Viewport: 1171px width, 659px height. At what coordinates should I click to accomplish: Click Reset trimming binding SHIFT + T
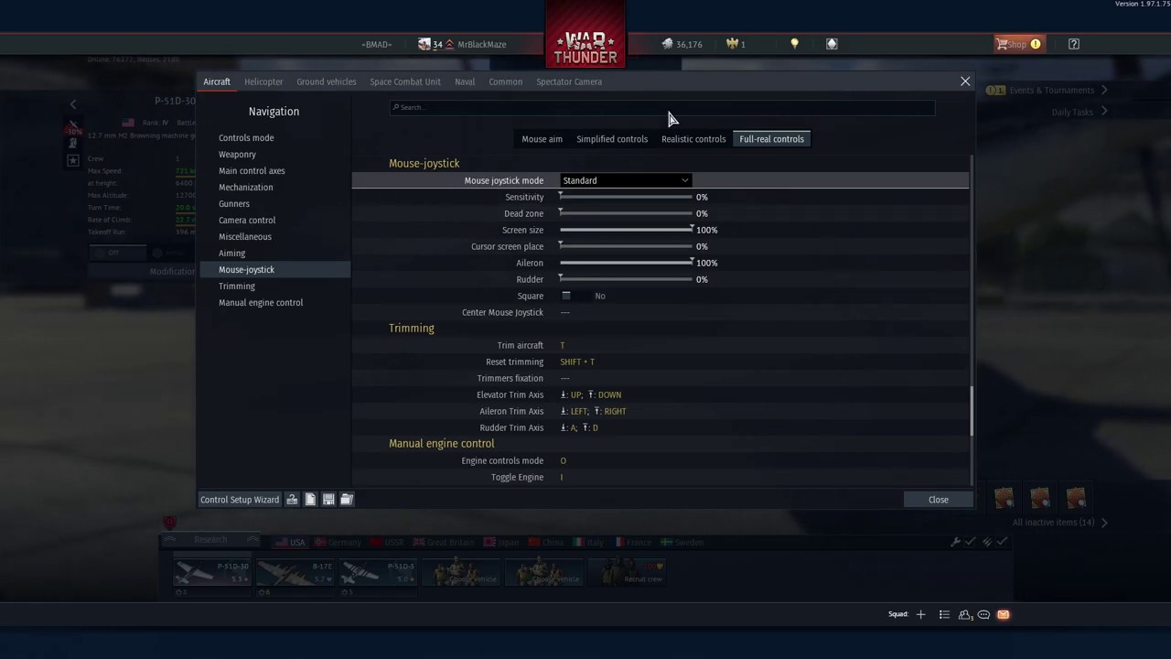[x=577, y=362]
